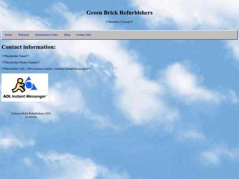Image resolution: width=239 pixels, height=179 pixels.
Task: Visit the Shop page
Action: 67,35
